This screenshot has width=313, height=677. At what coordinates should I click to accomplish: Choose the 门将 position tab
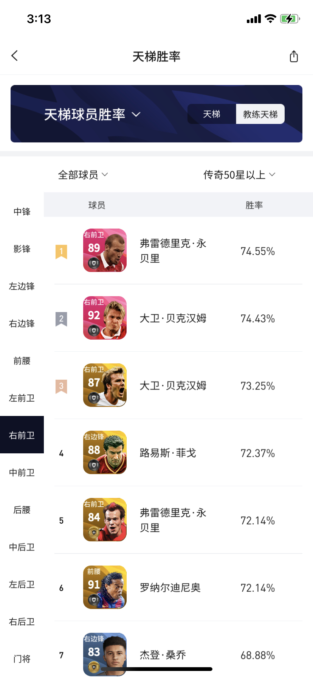pos(22,659)
